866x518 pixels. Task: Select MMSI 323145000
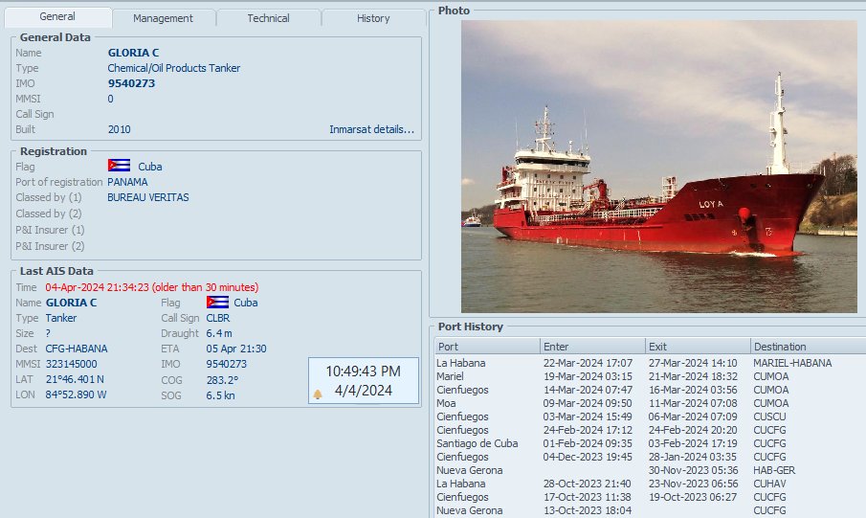point(71,364)
